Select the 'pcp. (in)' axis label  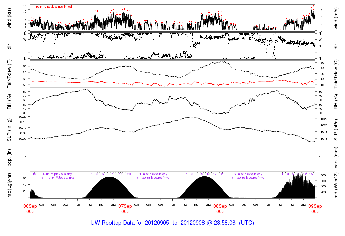pos(10,157)
